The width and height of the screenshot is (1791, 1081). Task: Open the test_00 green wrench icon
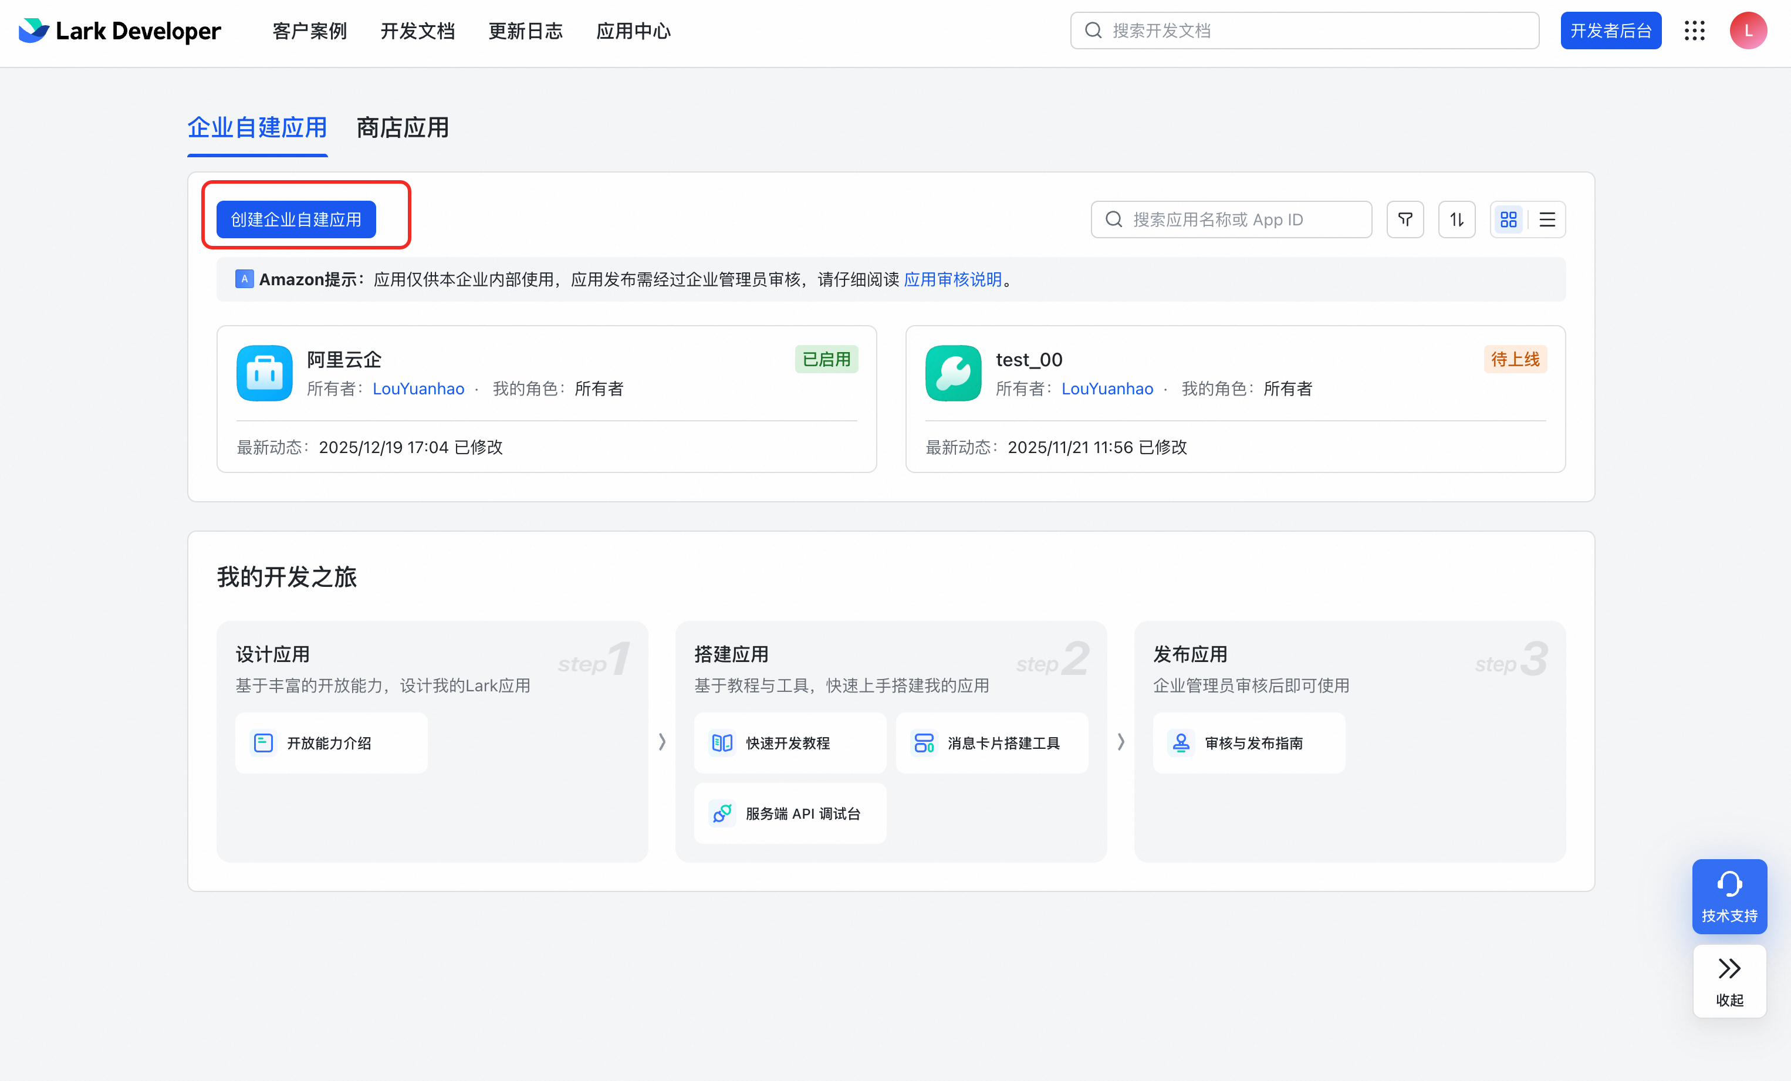953,373
